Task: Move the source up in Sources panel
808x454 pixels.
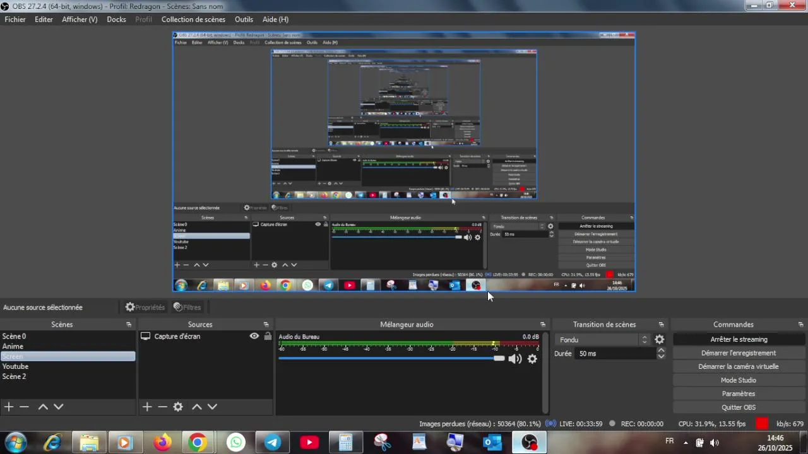Action: point(197,407)
